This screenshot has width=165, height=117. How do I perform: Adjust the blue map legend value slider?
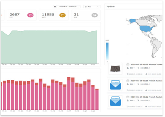[107, 51]
